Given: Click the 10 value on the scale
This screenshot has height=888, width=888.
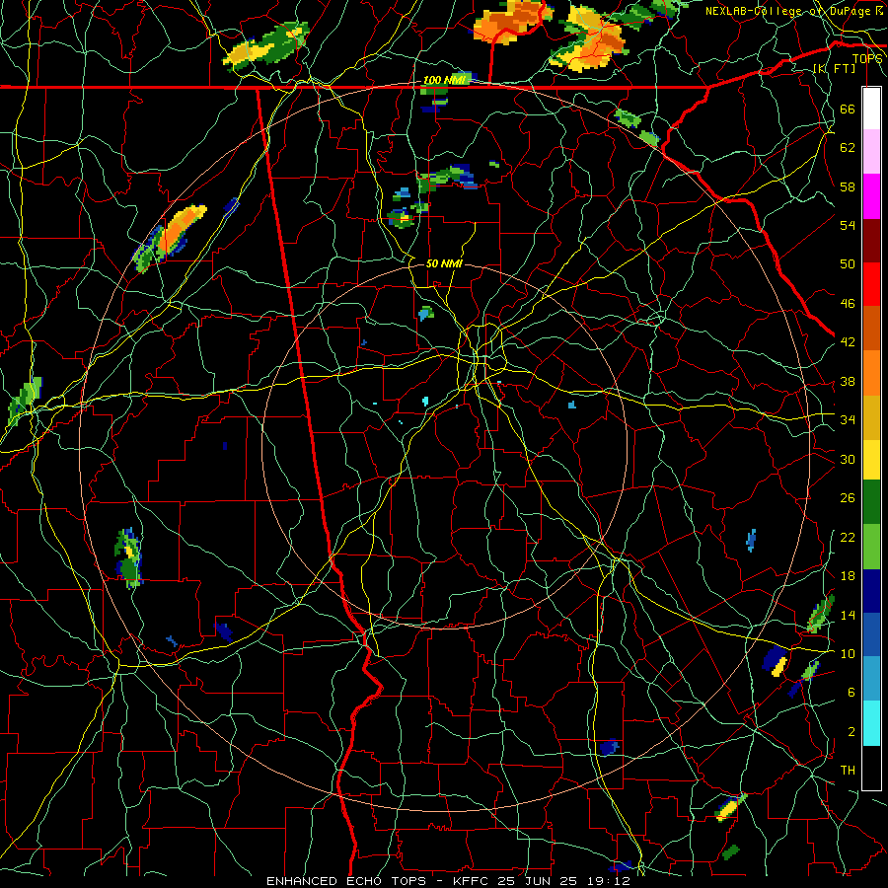Looking at the screenshot, I should (x=848, y=653).
